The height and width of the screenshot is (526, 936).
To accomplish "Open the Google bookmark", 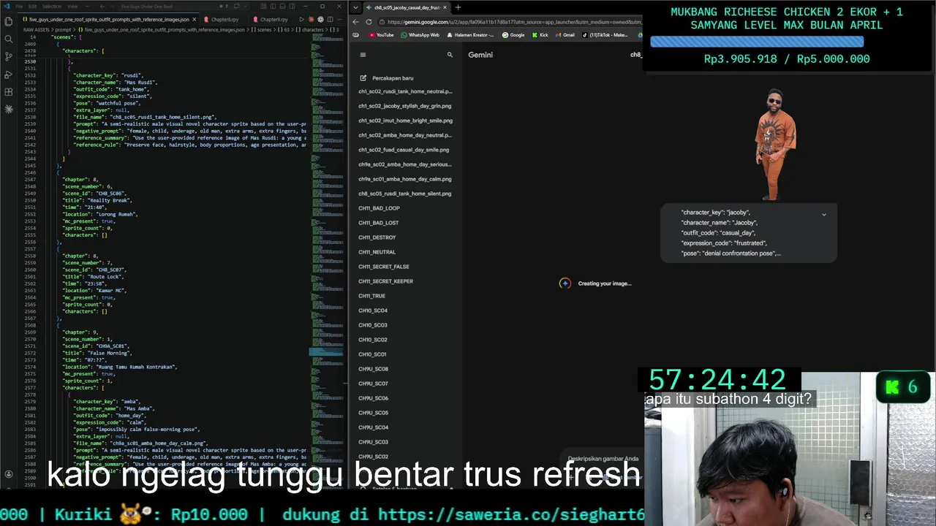I will pos(513,35).
